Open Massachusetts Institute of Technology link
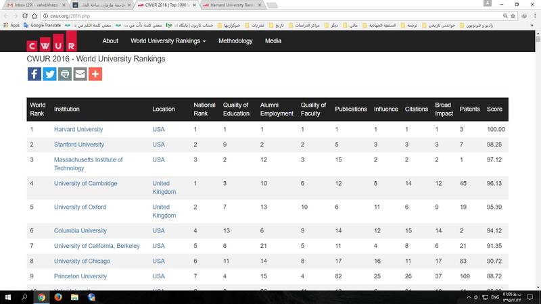 point(89,163)
